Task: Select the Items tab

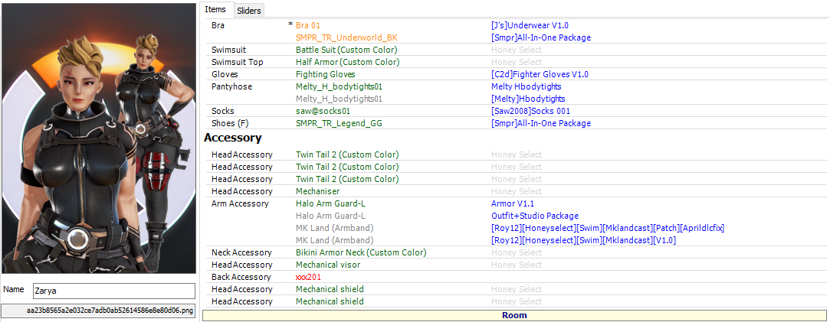Action: pos(215,9)
